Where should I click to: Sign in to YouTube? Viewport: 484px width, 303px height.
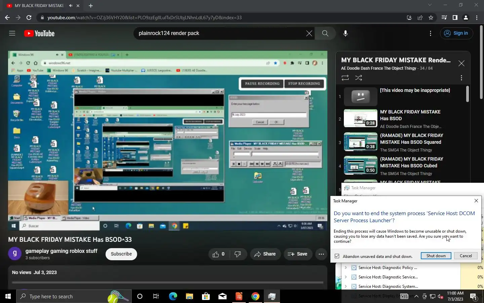tap(456, 33)
